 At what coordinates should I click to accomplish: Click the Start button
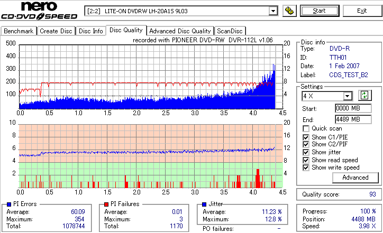[x=320, y=11]
